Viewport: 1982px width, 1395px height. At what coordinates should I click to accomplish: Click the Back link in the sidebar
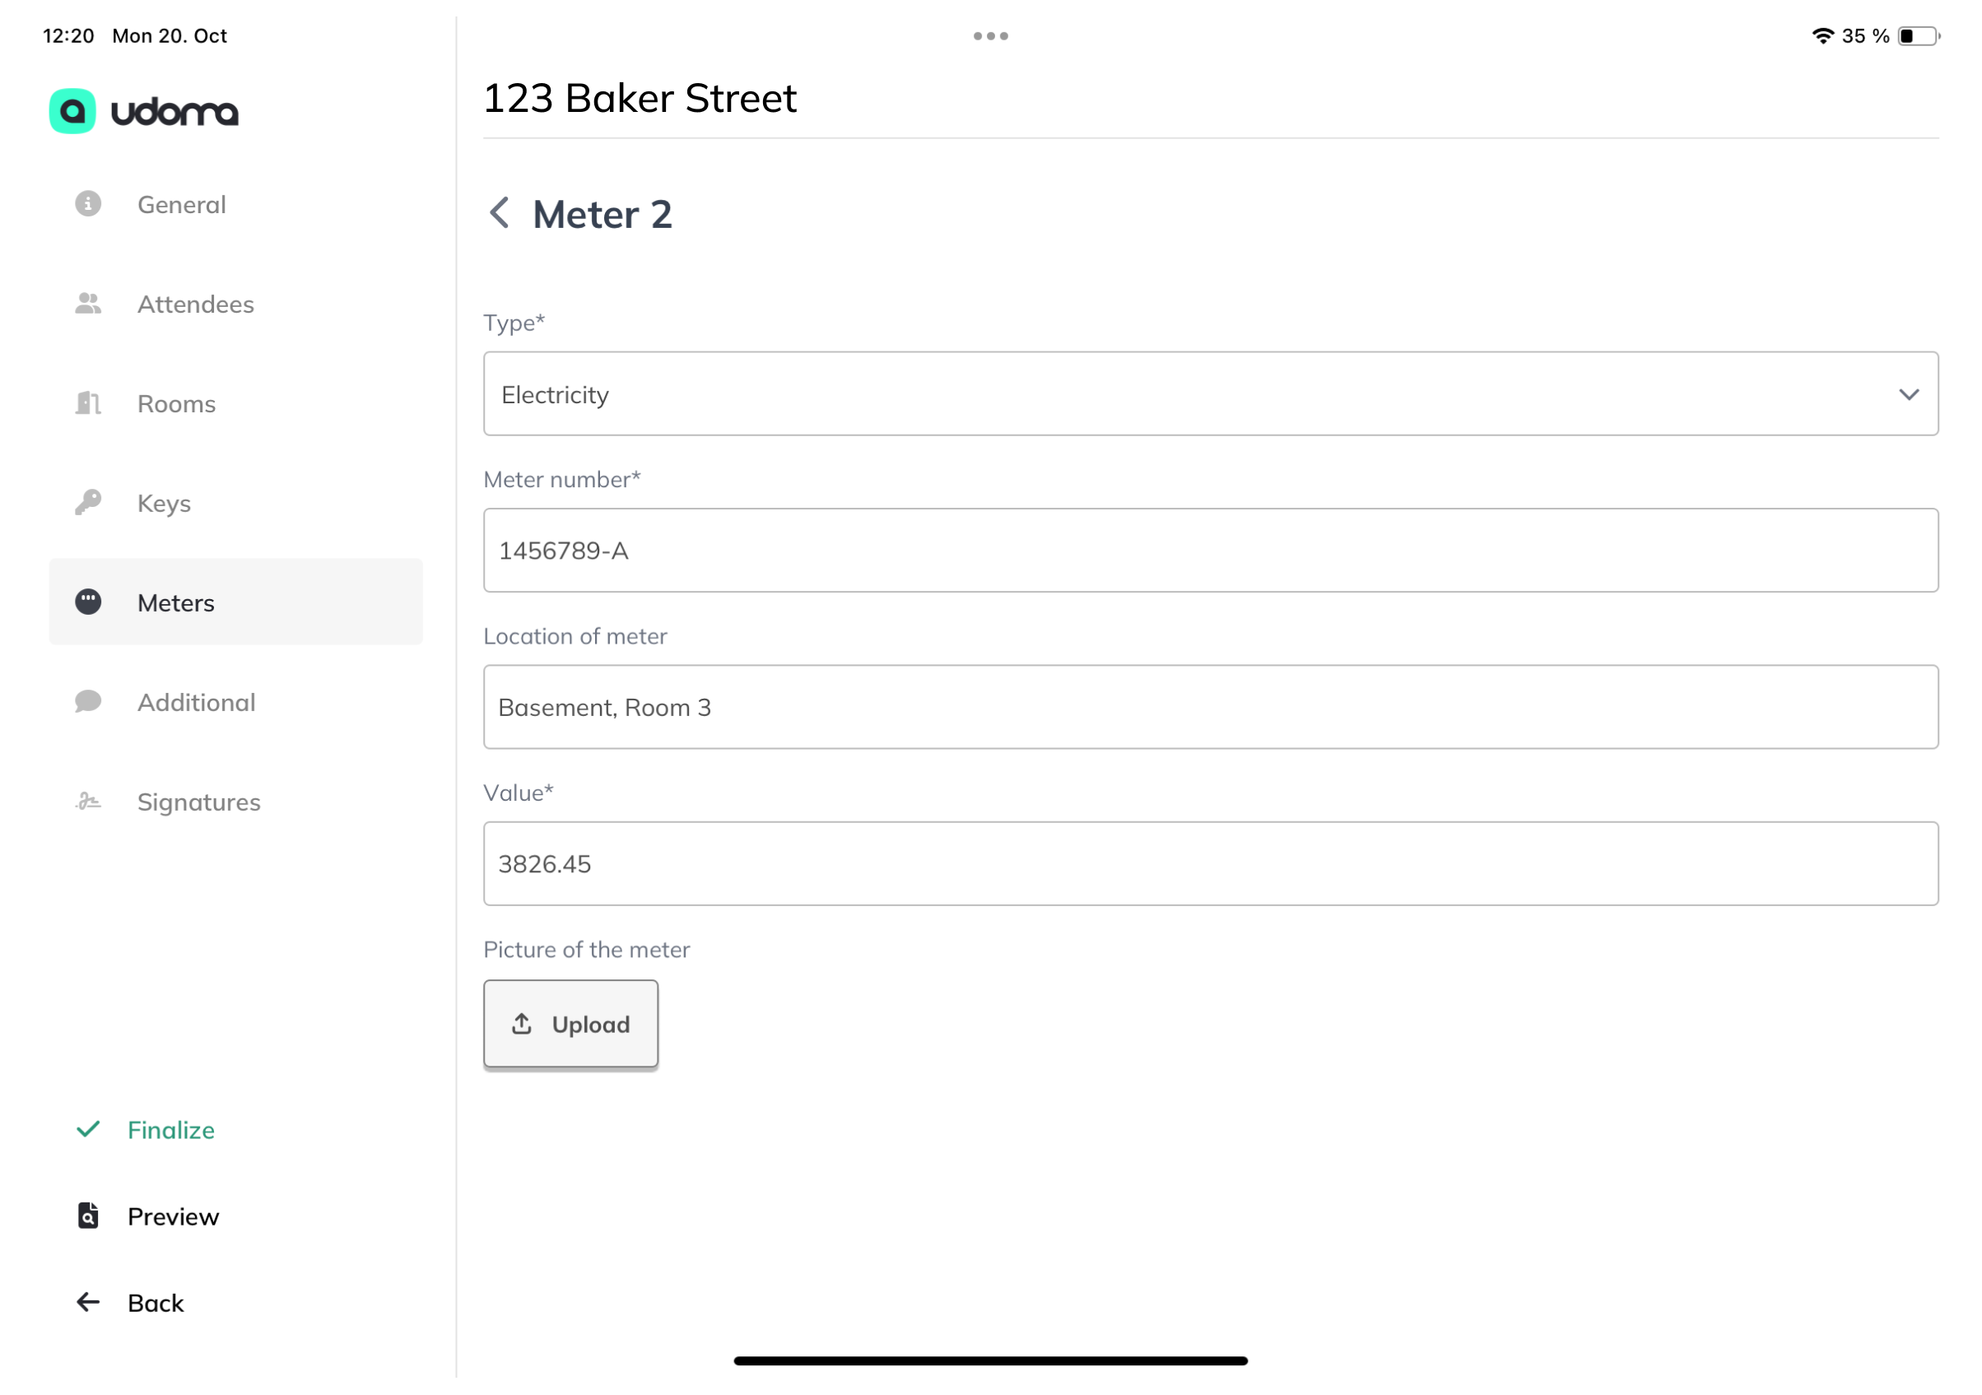[x=156, y=1303]
